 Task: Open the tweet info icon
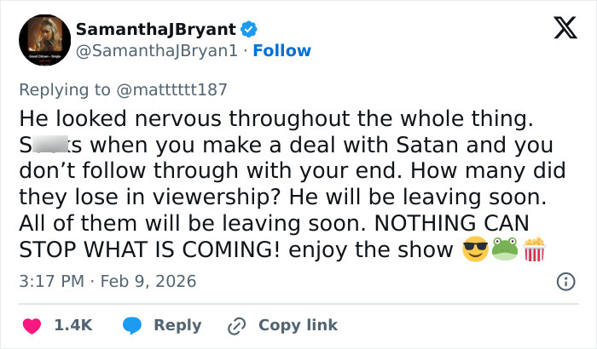tap(565, 281)
